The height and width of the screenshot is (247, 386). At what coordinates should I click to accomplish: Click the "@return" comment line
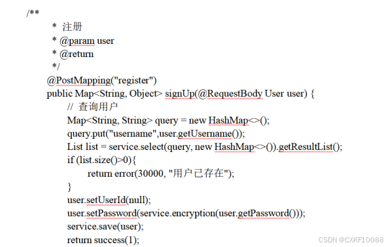click(73, 54)
